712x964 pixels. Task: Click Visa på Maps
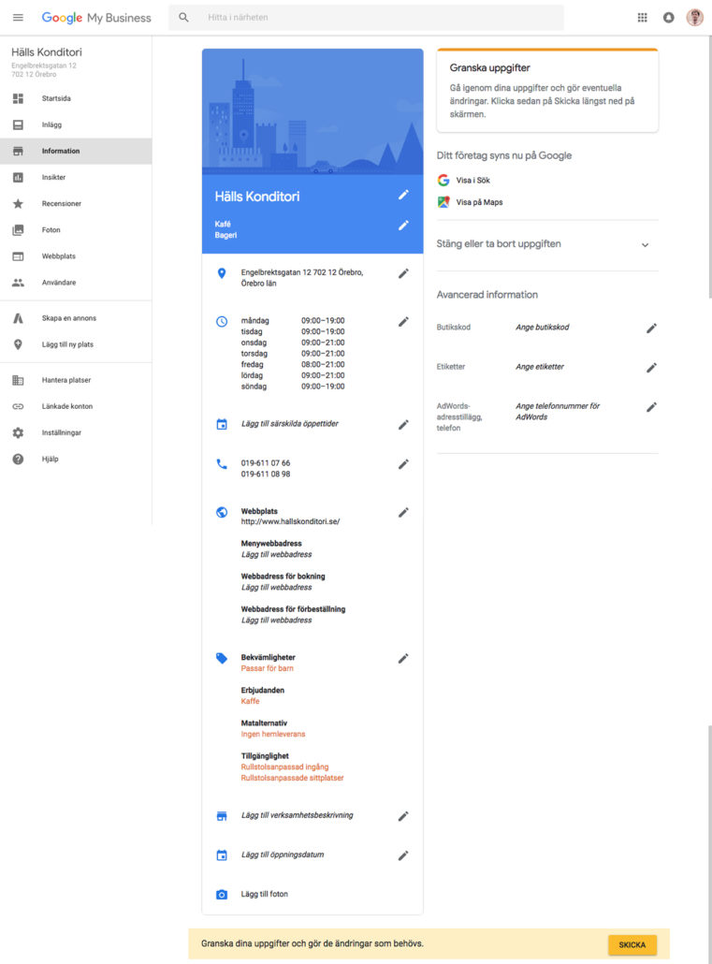point(479,202)
